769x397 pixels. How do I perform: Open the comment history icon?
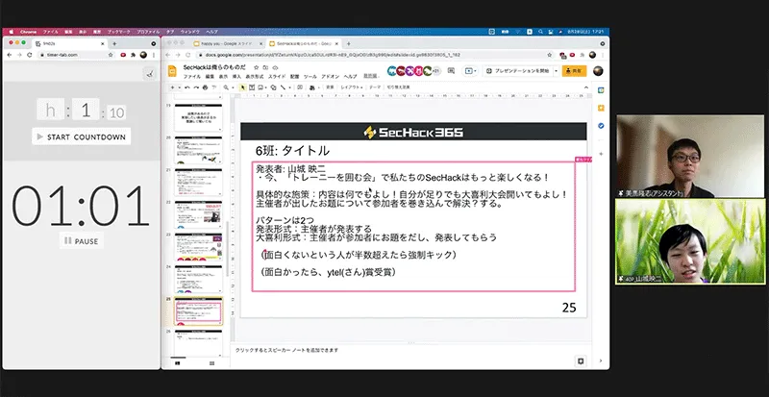point(451,71)
